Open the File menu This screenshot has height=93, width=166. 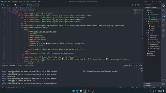5,2
